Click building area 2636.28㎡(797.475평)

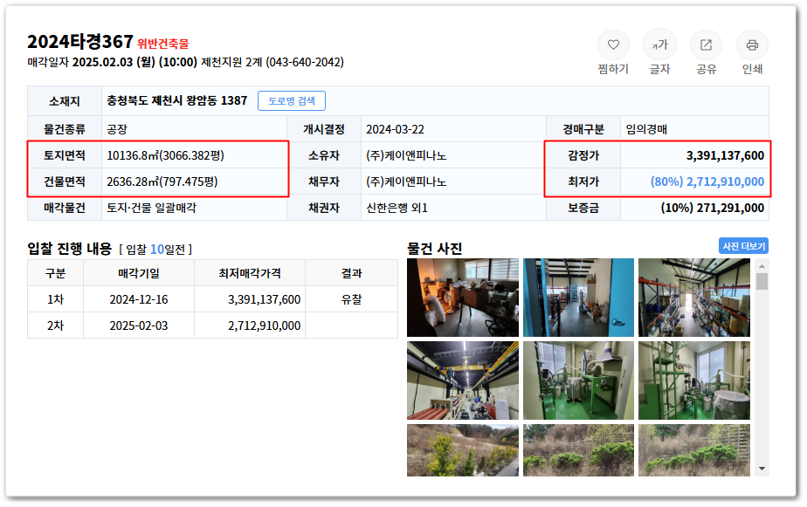click(x=162, y=182)
